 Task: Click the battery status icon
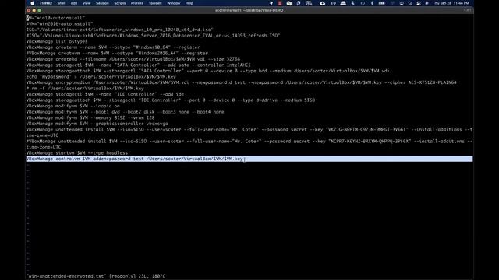point(381,3)
